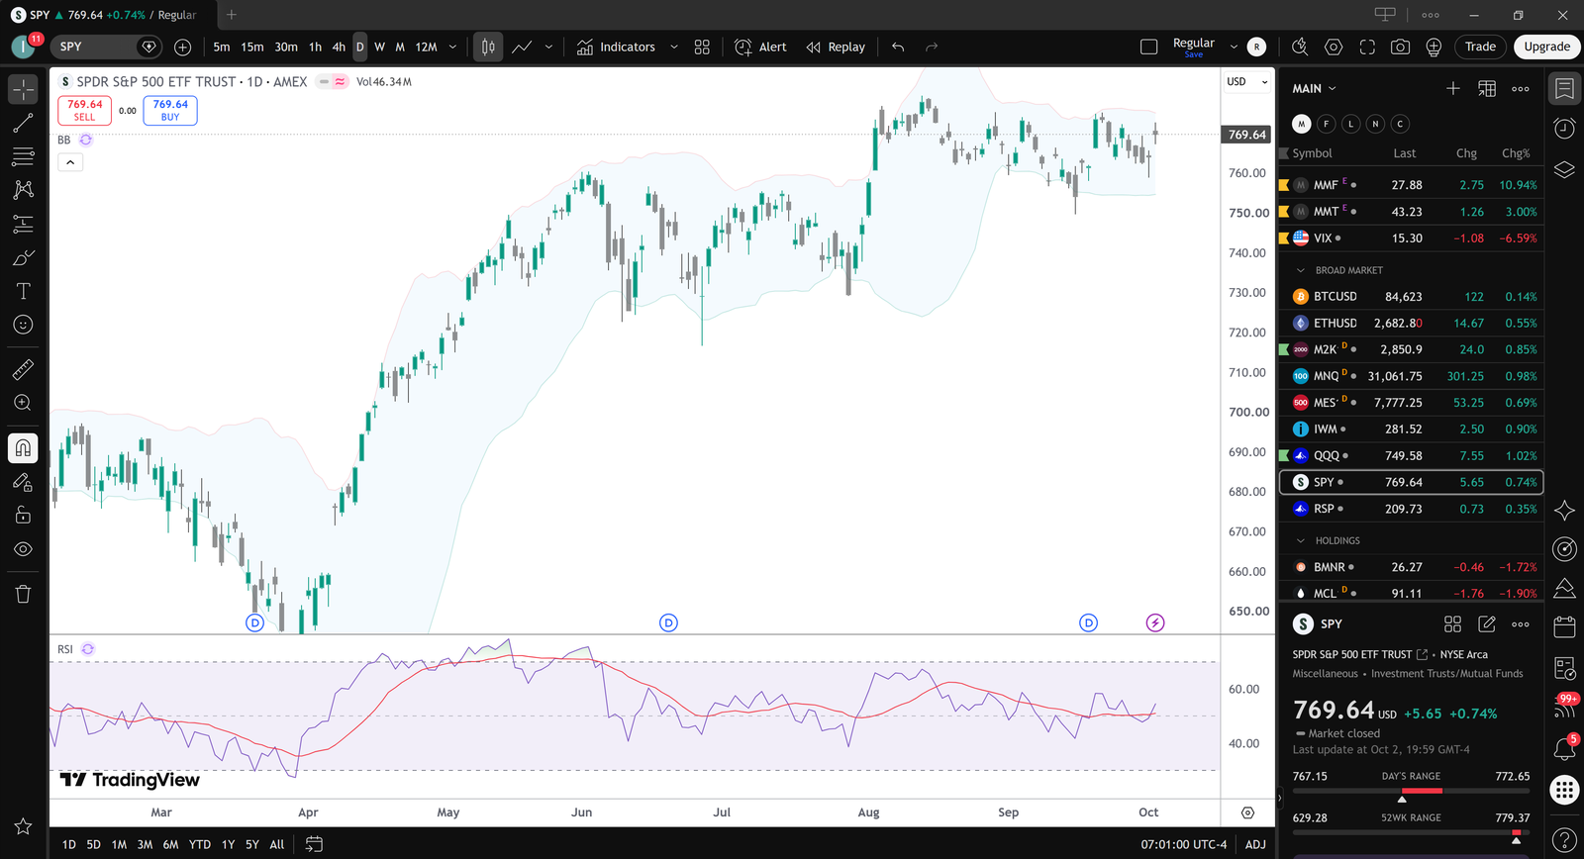Click the DAY'S RANGE bar
This screenshot has width=1584, height=859.
click(x=1411, y=791)
